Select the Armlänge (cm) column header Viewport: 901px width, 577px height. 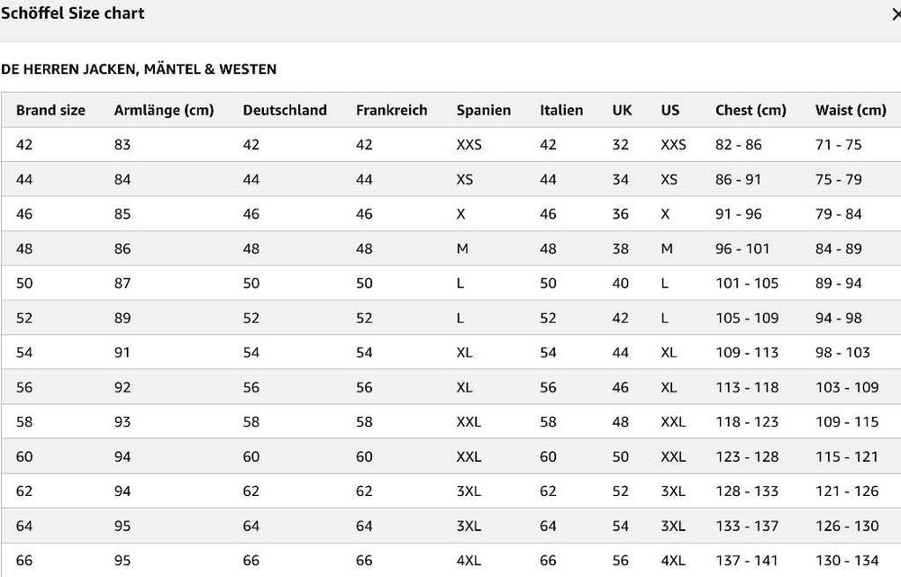tap(164, 110)
